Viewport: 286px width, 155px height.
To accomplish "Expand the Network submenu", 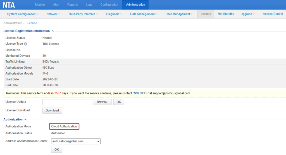I will point(53,14).
